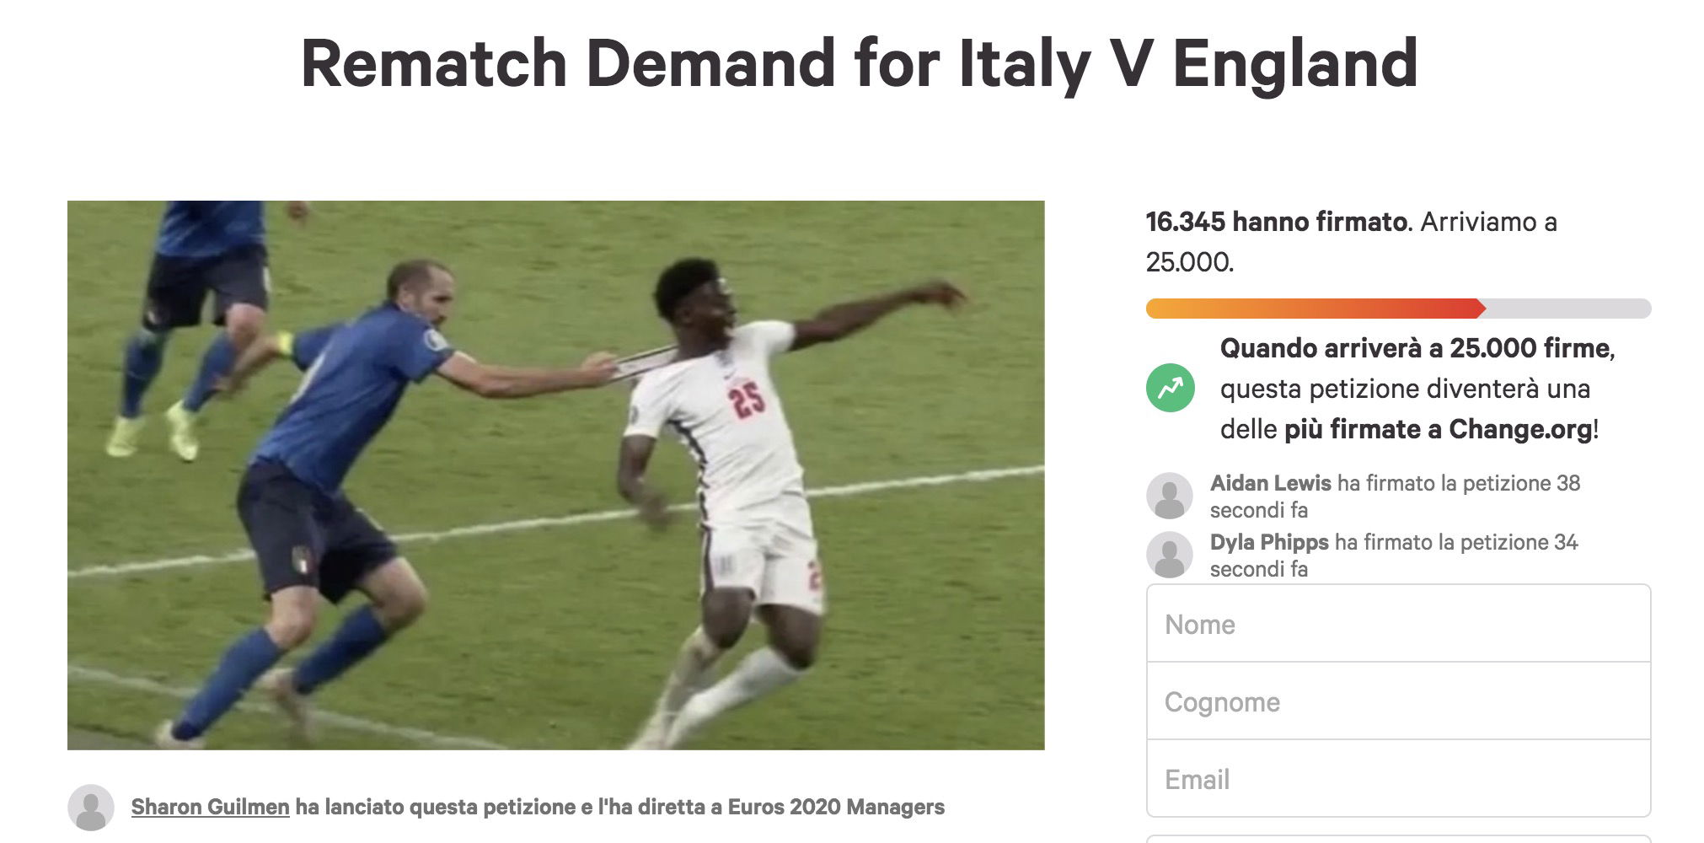1704x843 pixels.
Task: Select the Email input field
Action: point(1397,779)
